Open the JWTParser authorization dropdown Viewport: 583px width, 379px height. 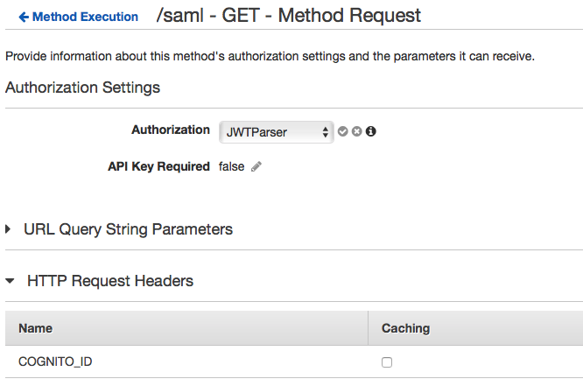276,132
